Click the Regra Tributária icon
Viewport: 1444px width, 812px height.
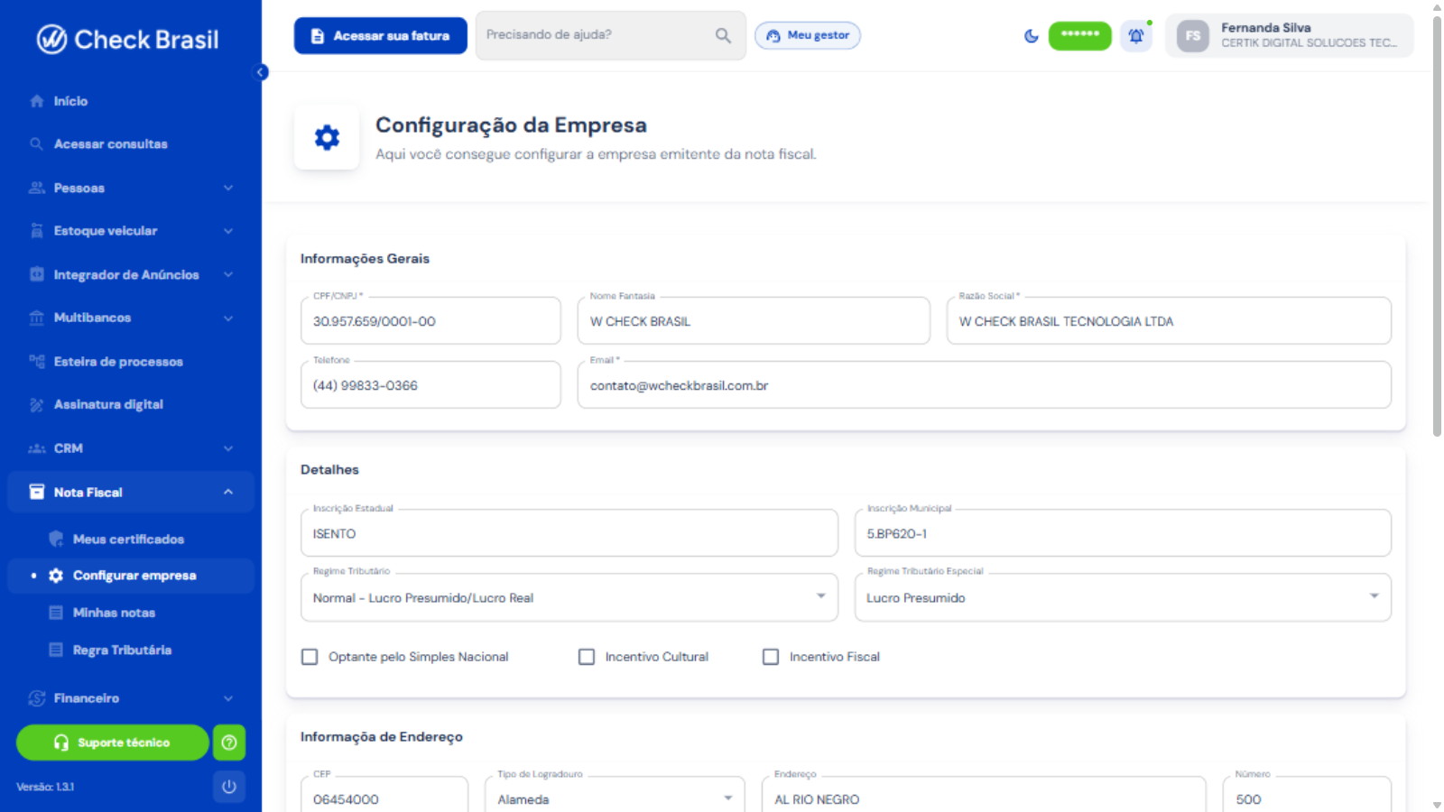coord(56,650)
